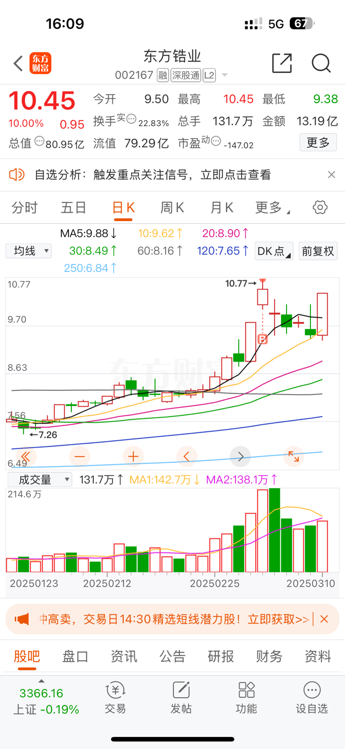This screenshot has height=749, width=345.
Task: Open the 均线 indicator dropdown
Action: 28,251
